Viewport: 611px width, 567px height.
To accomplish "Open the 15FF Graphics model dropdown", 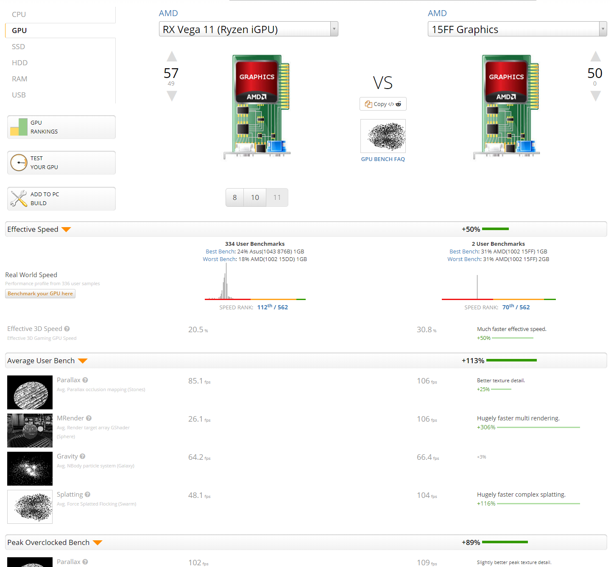I will [517, 29].
